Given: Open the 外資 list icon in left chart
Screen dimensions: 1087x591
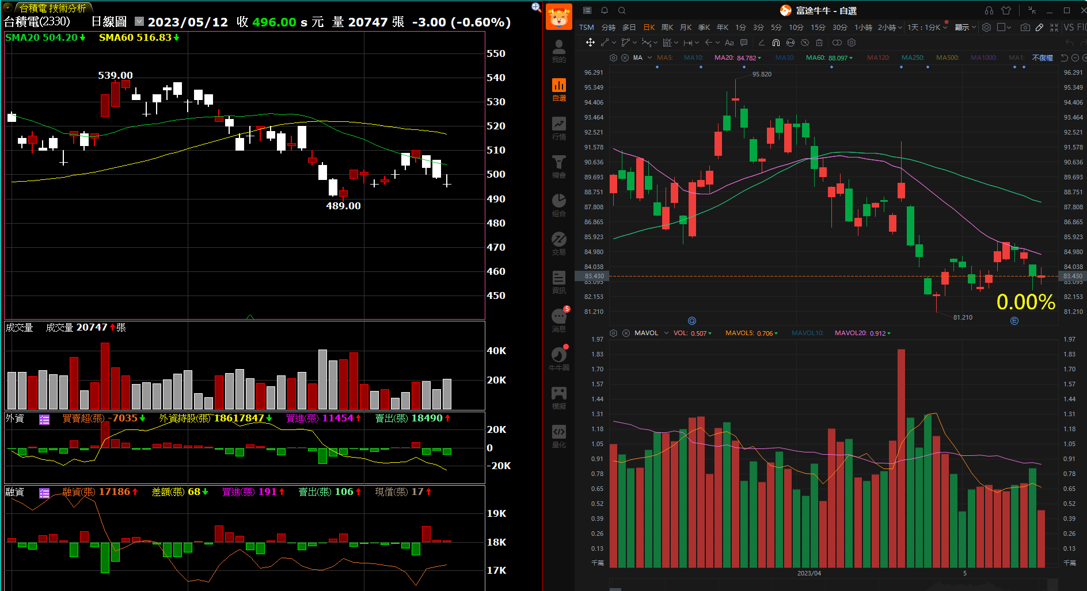Looking at the screenshot, I should click(44, 419).
